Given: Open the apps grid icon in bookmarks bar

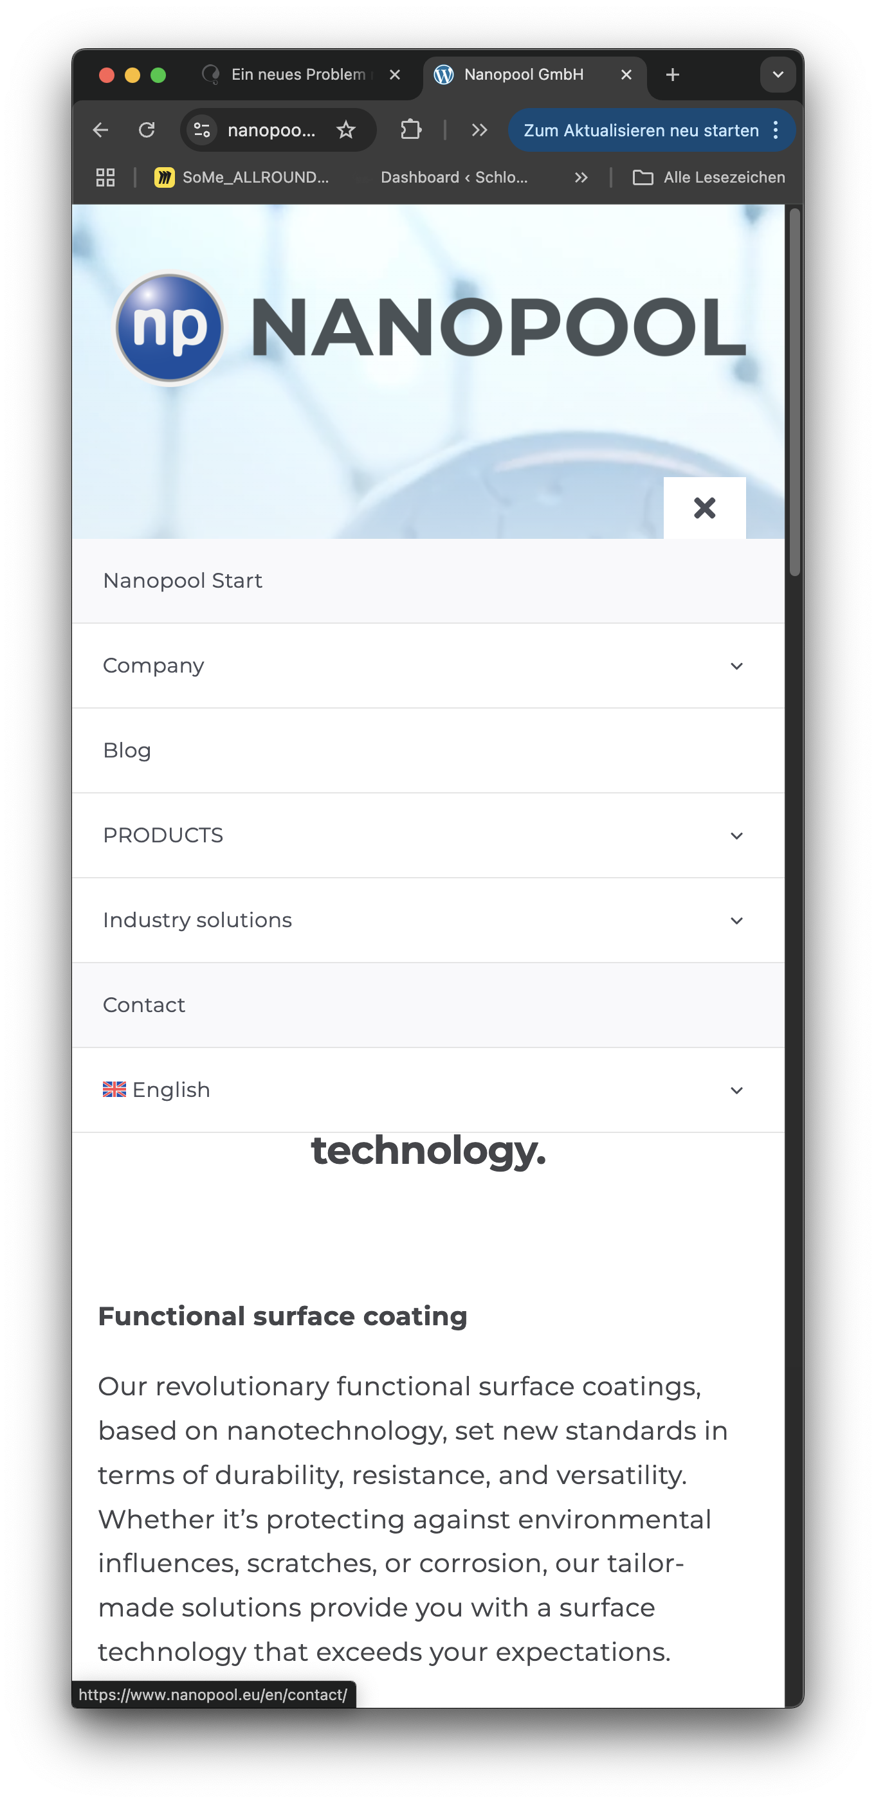Looking at the screenshot, I should point(105,177).
